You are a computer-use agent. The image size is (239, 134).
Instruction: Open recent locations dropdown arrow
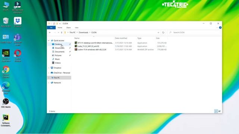58,32
